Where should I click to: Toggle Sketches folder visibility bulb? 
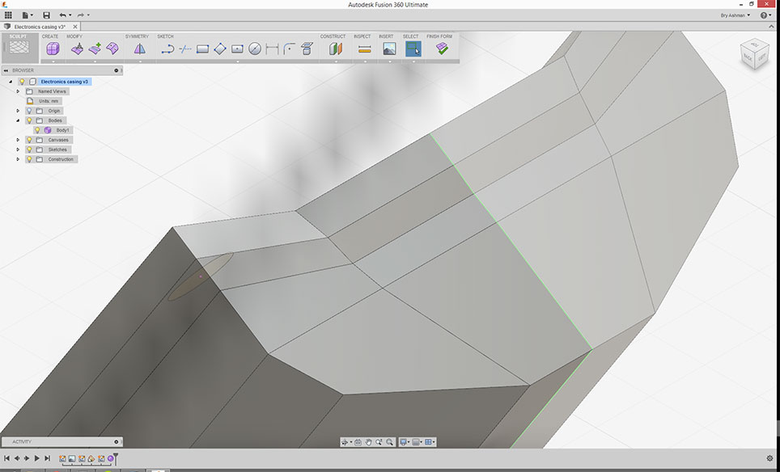click(x=29, y=150)
